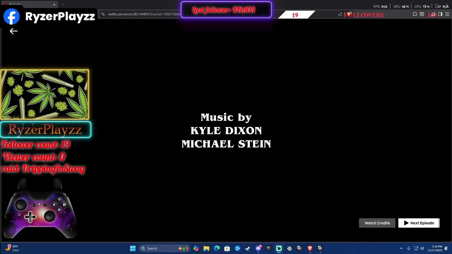Open SteelSeries app from the taskbar
The width and height of the screenshot is (452, 254).
289,248
